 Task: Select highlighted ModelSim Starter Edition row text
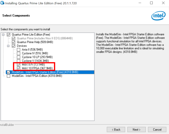[x=45, y=72]
